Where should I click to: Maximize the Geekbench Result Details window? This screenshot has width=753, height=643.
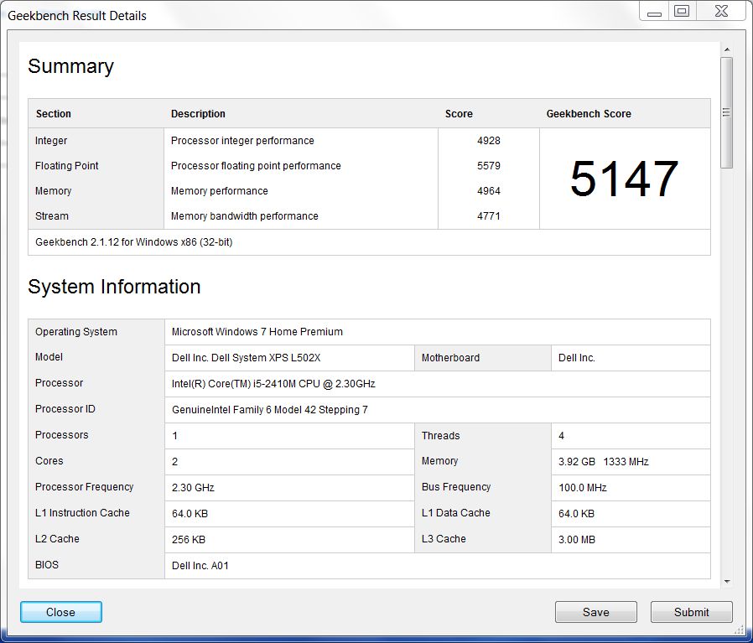click(x=682, y=11)
